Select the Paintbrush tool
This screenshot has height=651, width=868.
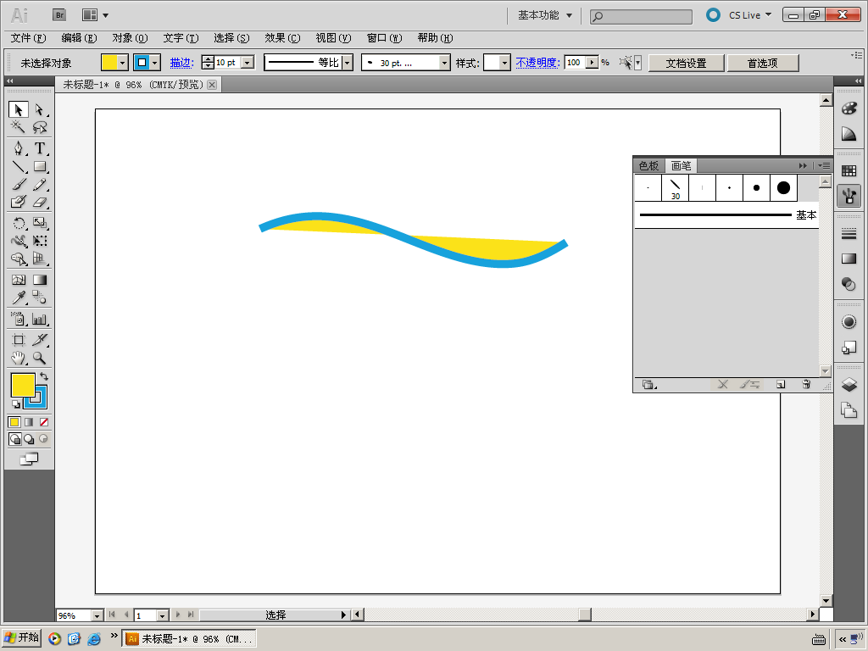click(19, 184)
